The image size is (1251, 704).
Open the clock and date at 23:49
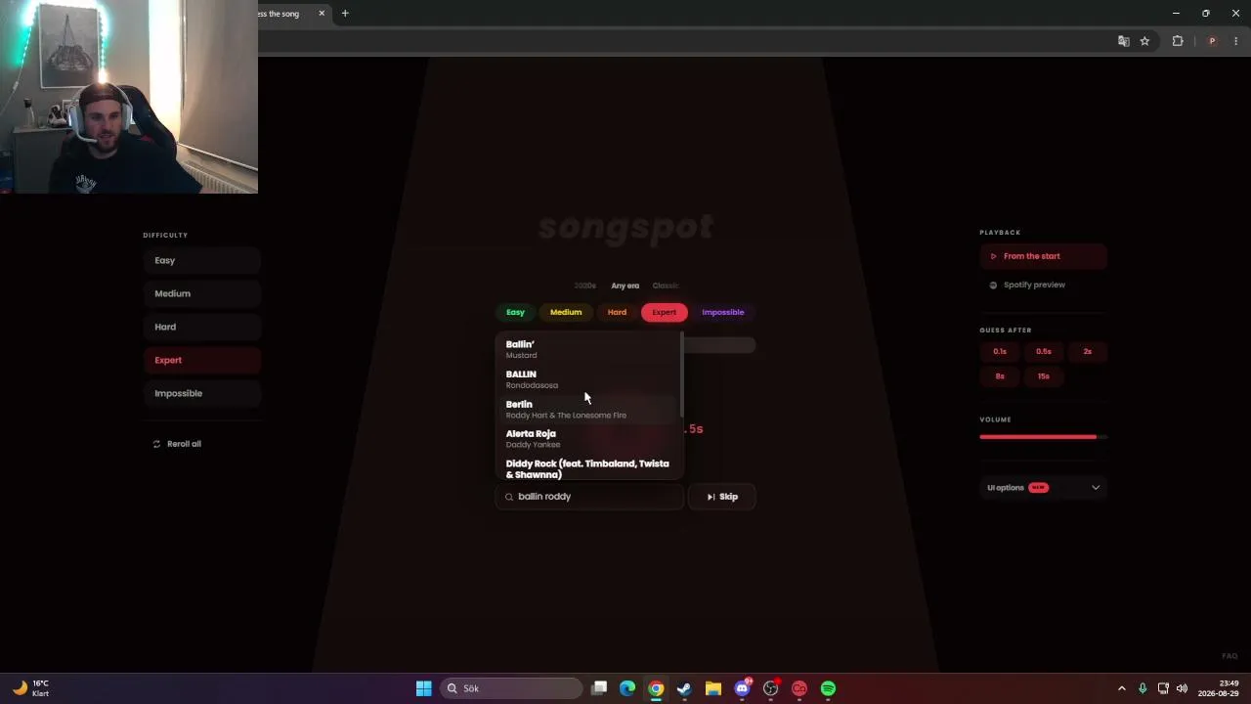coord(1219,688)
